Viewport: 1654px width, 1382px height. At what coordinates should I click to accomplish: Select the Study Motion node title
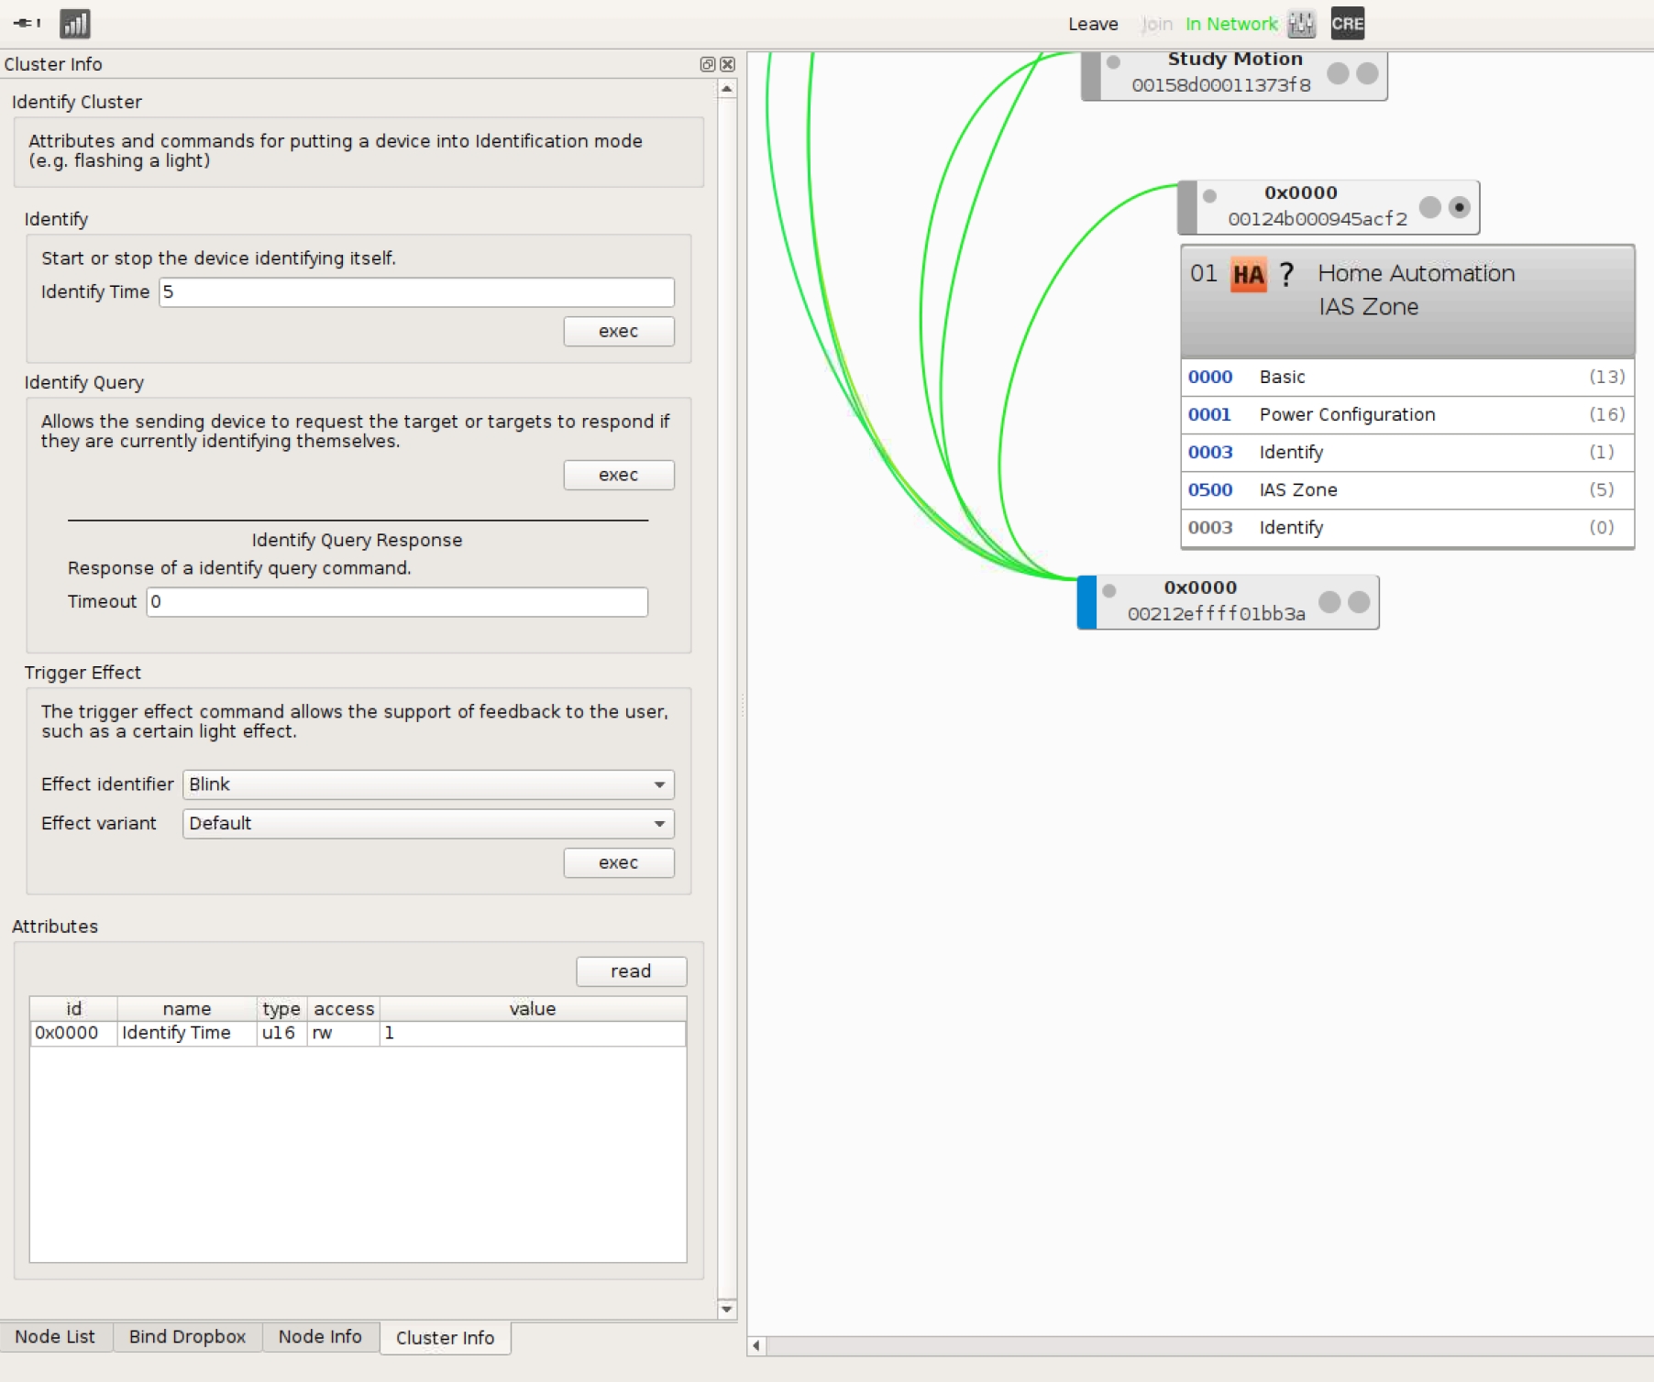tap(1235, 59)
